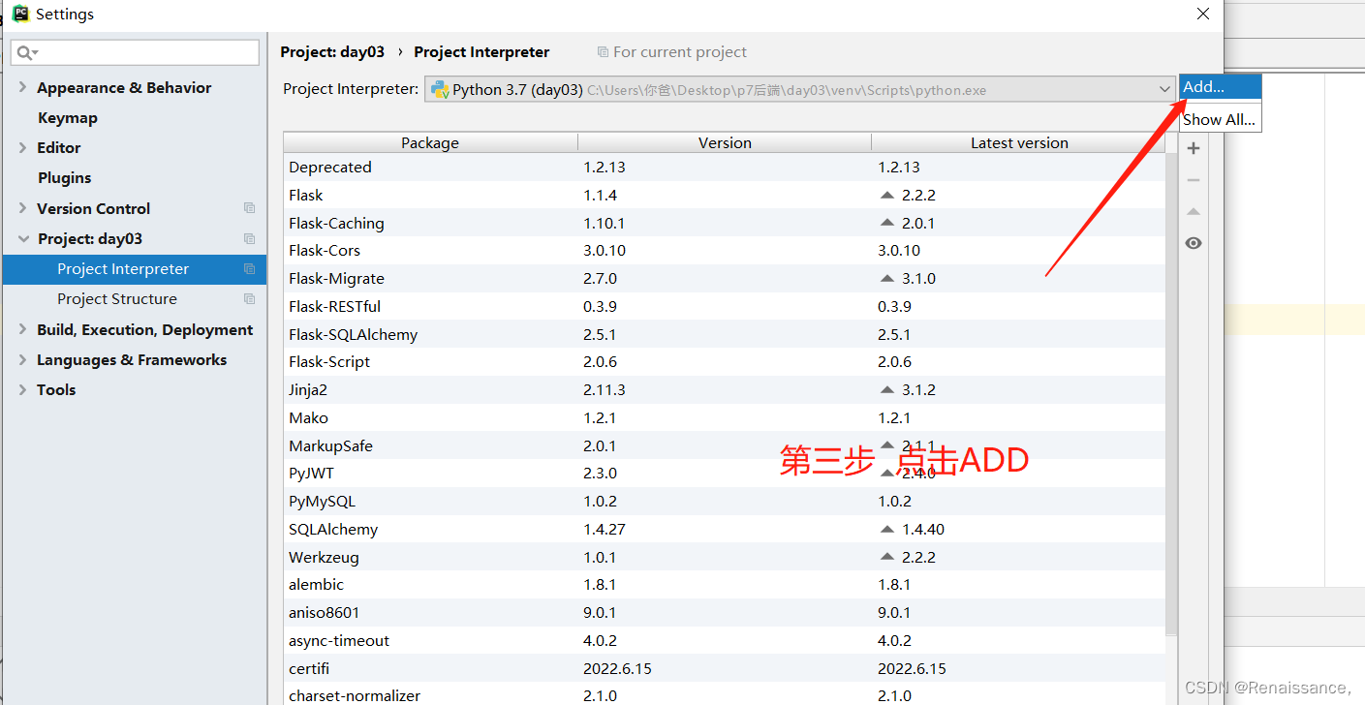Expand Appearance & Behavior section
The image size is (1365, 705).
[x=22, y=87]
